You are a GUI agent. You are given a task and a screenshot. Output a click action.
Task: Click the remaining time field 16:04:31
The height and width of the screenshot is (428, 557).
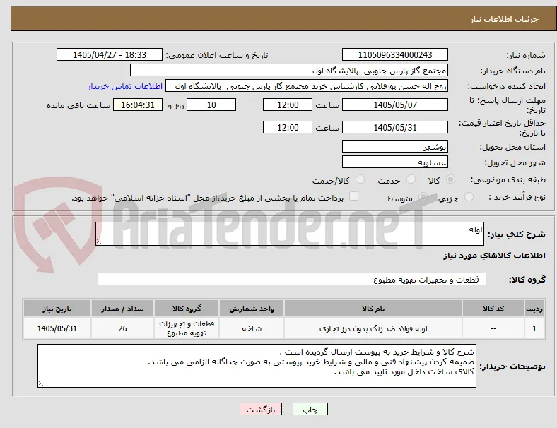coord(138,105)
